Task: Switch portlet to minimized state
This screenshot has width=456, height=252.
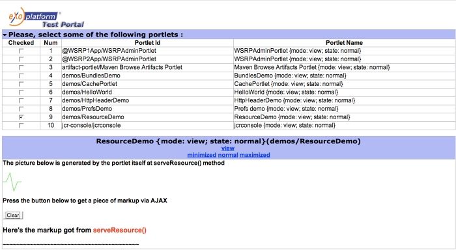Action: [201, 155]
